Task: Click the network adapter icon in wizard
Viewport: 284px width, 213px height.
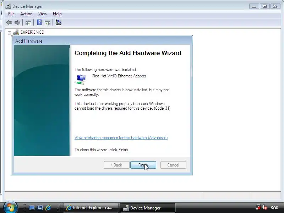Action: 80,80
